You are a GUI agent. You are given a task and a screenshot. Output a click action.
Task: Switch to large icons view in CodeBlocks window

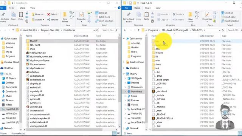coord(118,133)
